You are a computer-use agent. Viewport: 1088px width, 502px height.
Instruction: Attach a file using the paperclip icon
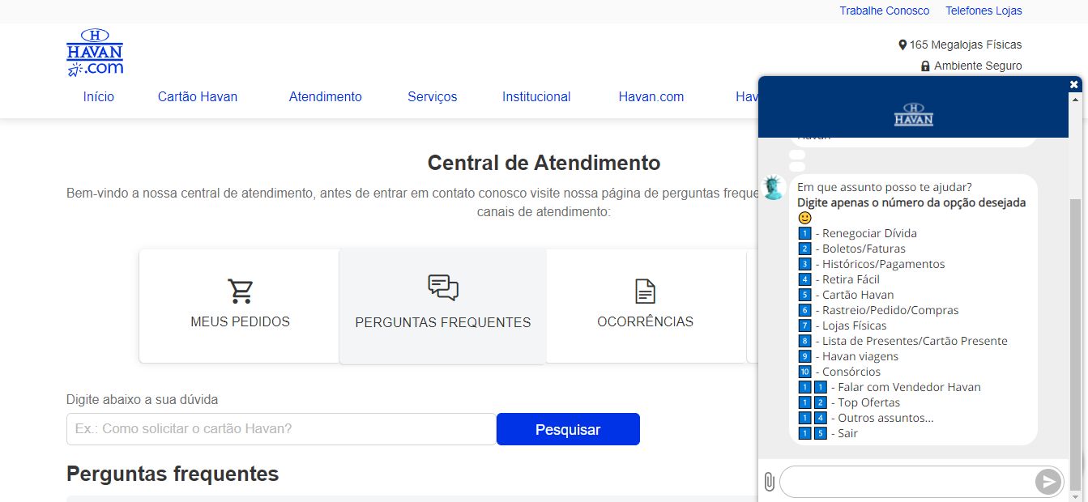[770, 483]
